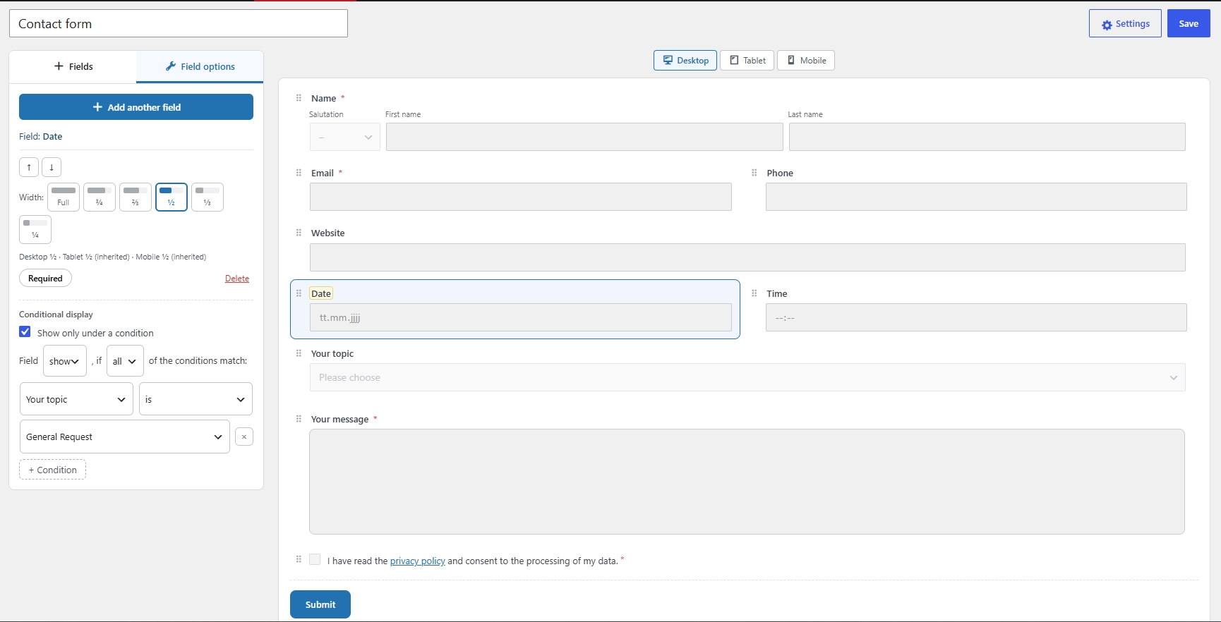The width and height of the screenshot is (1221, 622).
Task: Set field width to ½
Action: 172,197
